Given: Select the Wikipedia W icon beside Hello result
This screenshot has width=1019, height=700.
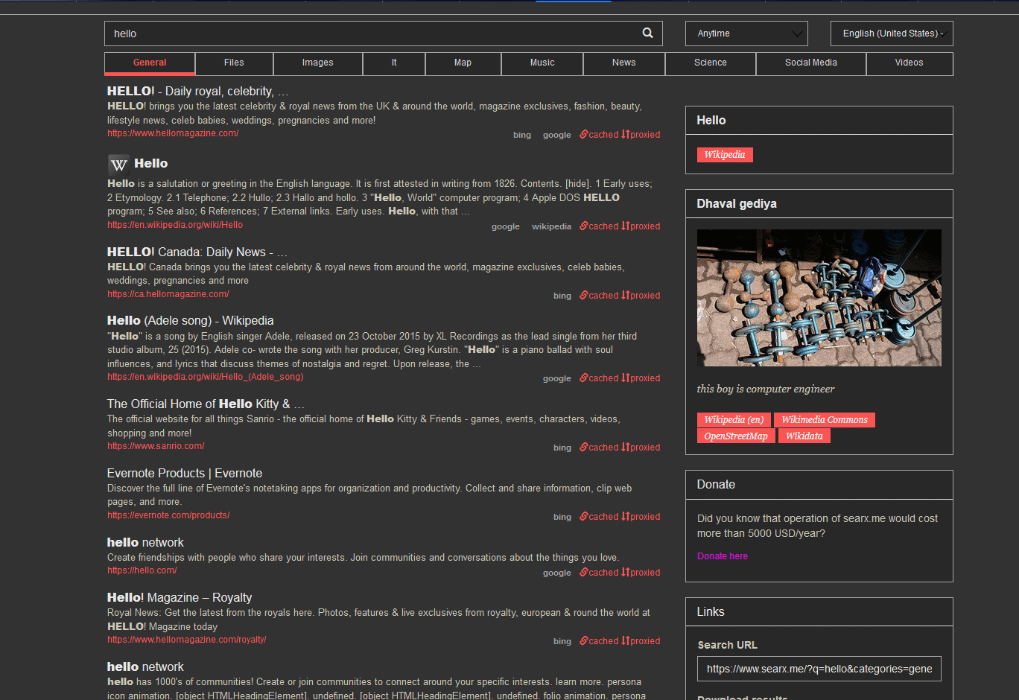Looking at the screenshot, I should (x=118, y=165).
